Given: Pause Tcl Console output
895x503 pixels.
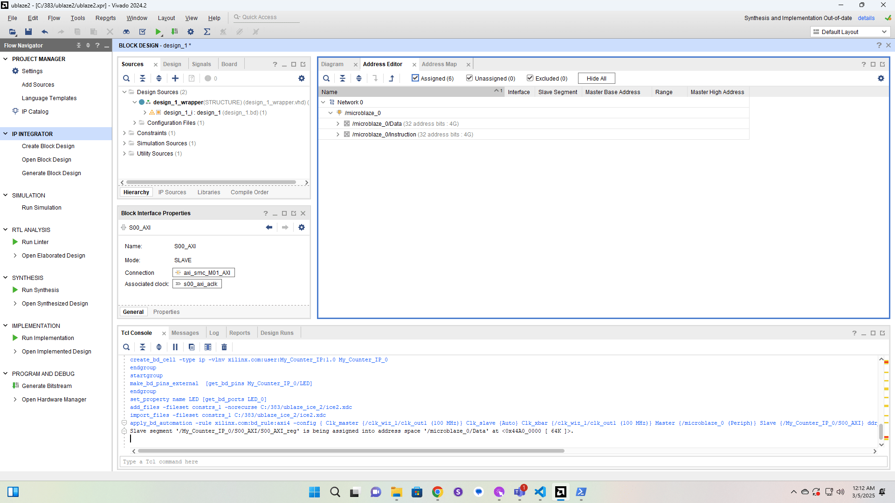Looking at the screenshot, I should [x=175, y=347].
